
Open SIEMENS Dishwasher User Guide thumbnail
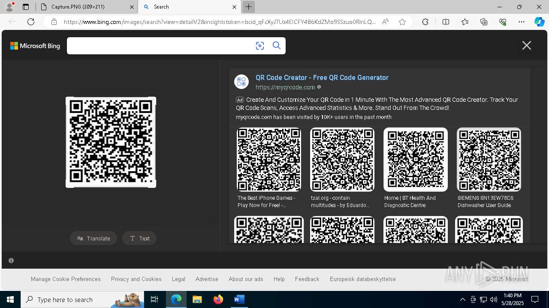tap(489, 160)
